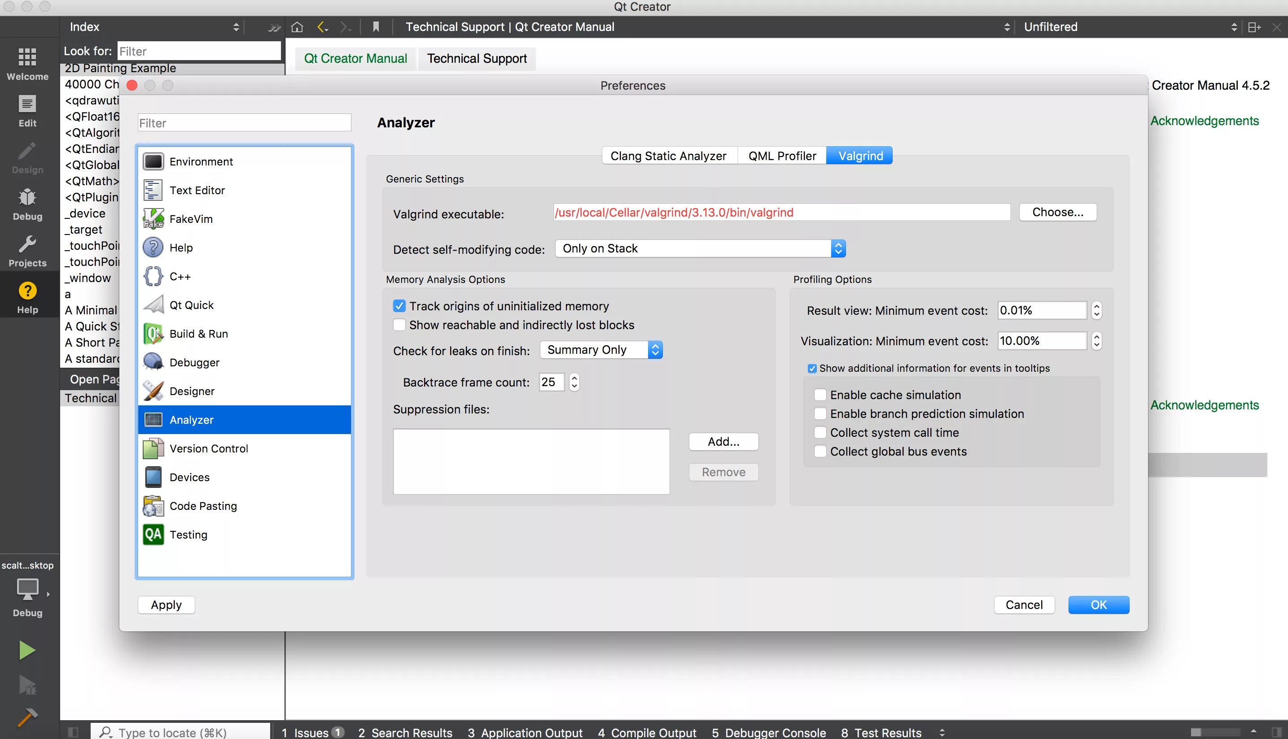Open Code Pasting preferences
Image resolution: width=1288 pixels, height=739 pixels.
pos(244,505)
